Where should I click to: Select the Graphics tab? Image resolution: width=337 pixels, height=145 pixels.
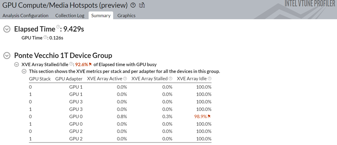click(x=126, y=15)
